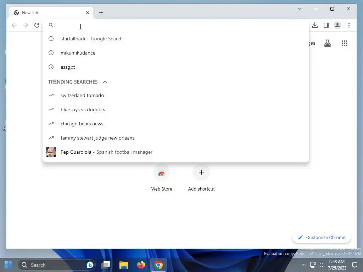
Task: Open the Windows Start menu
Action: coord(9,265)
